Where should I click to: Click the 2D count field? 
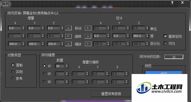(x=60, y=74)
